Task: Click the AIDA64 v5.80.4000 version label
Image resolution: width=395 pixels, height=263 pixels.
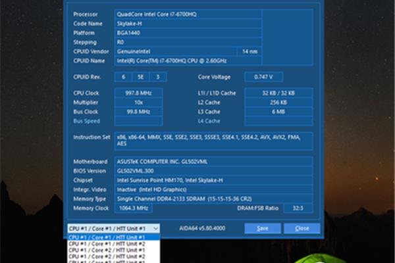Action: (202, 228)
